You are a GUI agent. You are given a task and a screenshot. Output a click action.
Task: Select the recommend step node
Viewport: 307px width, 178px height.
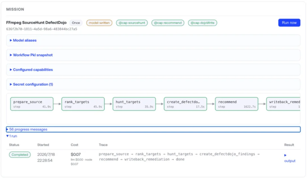236,104
